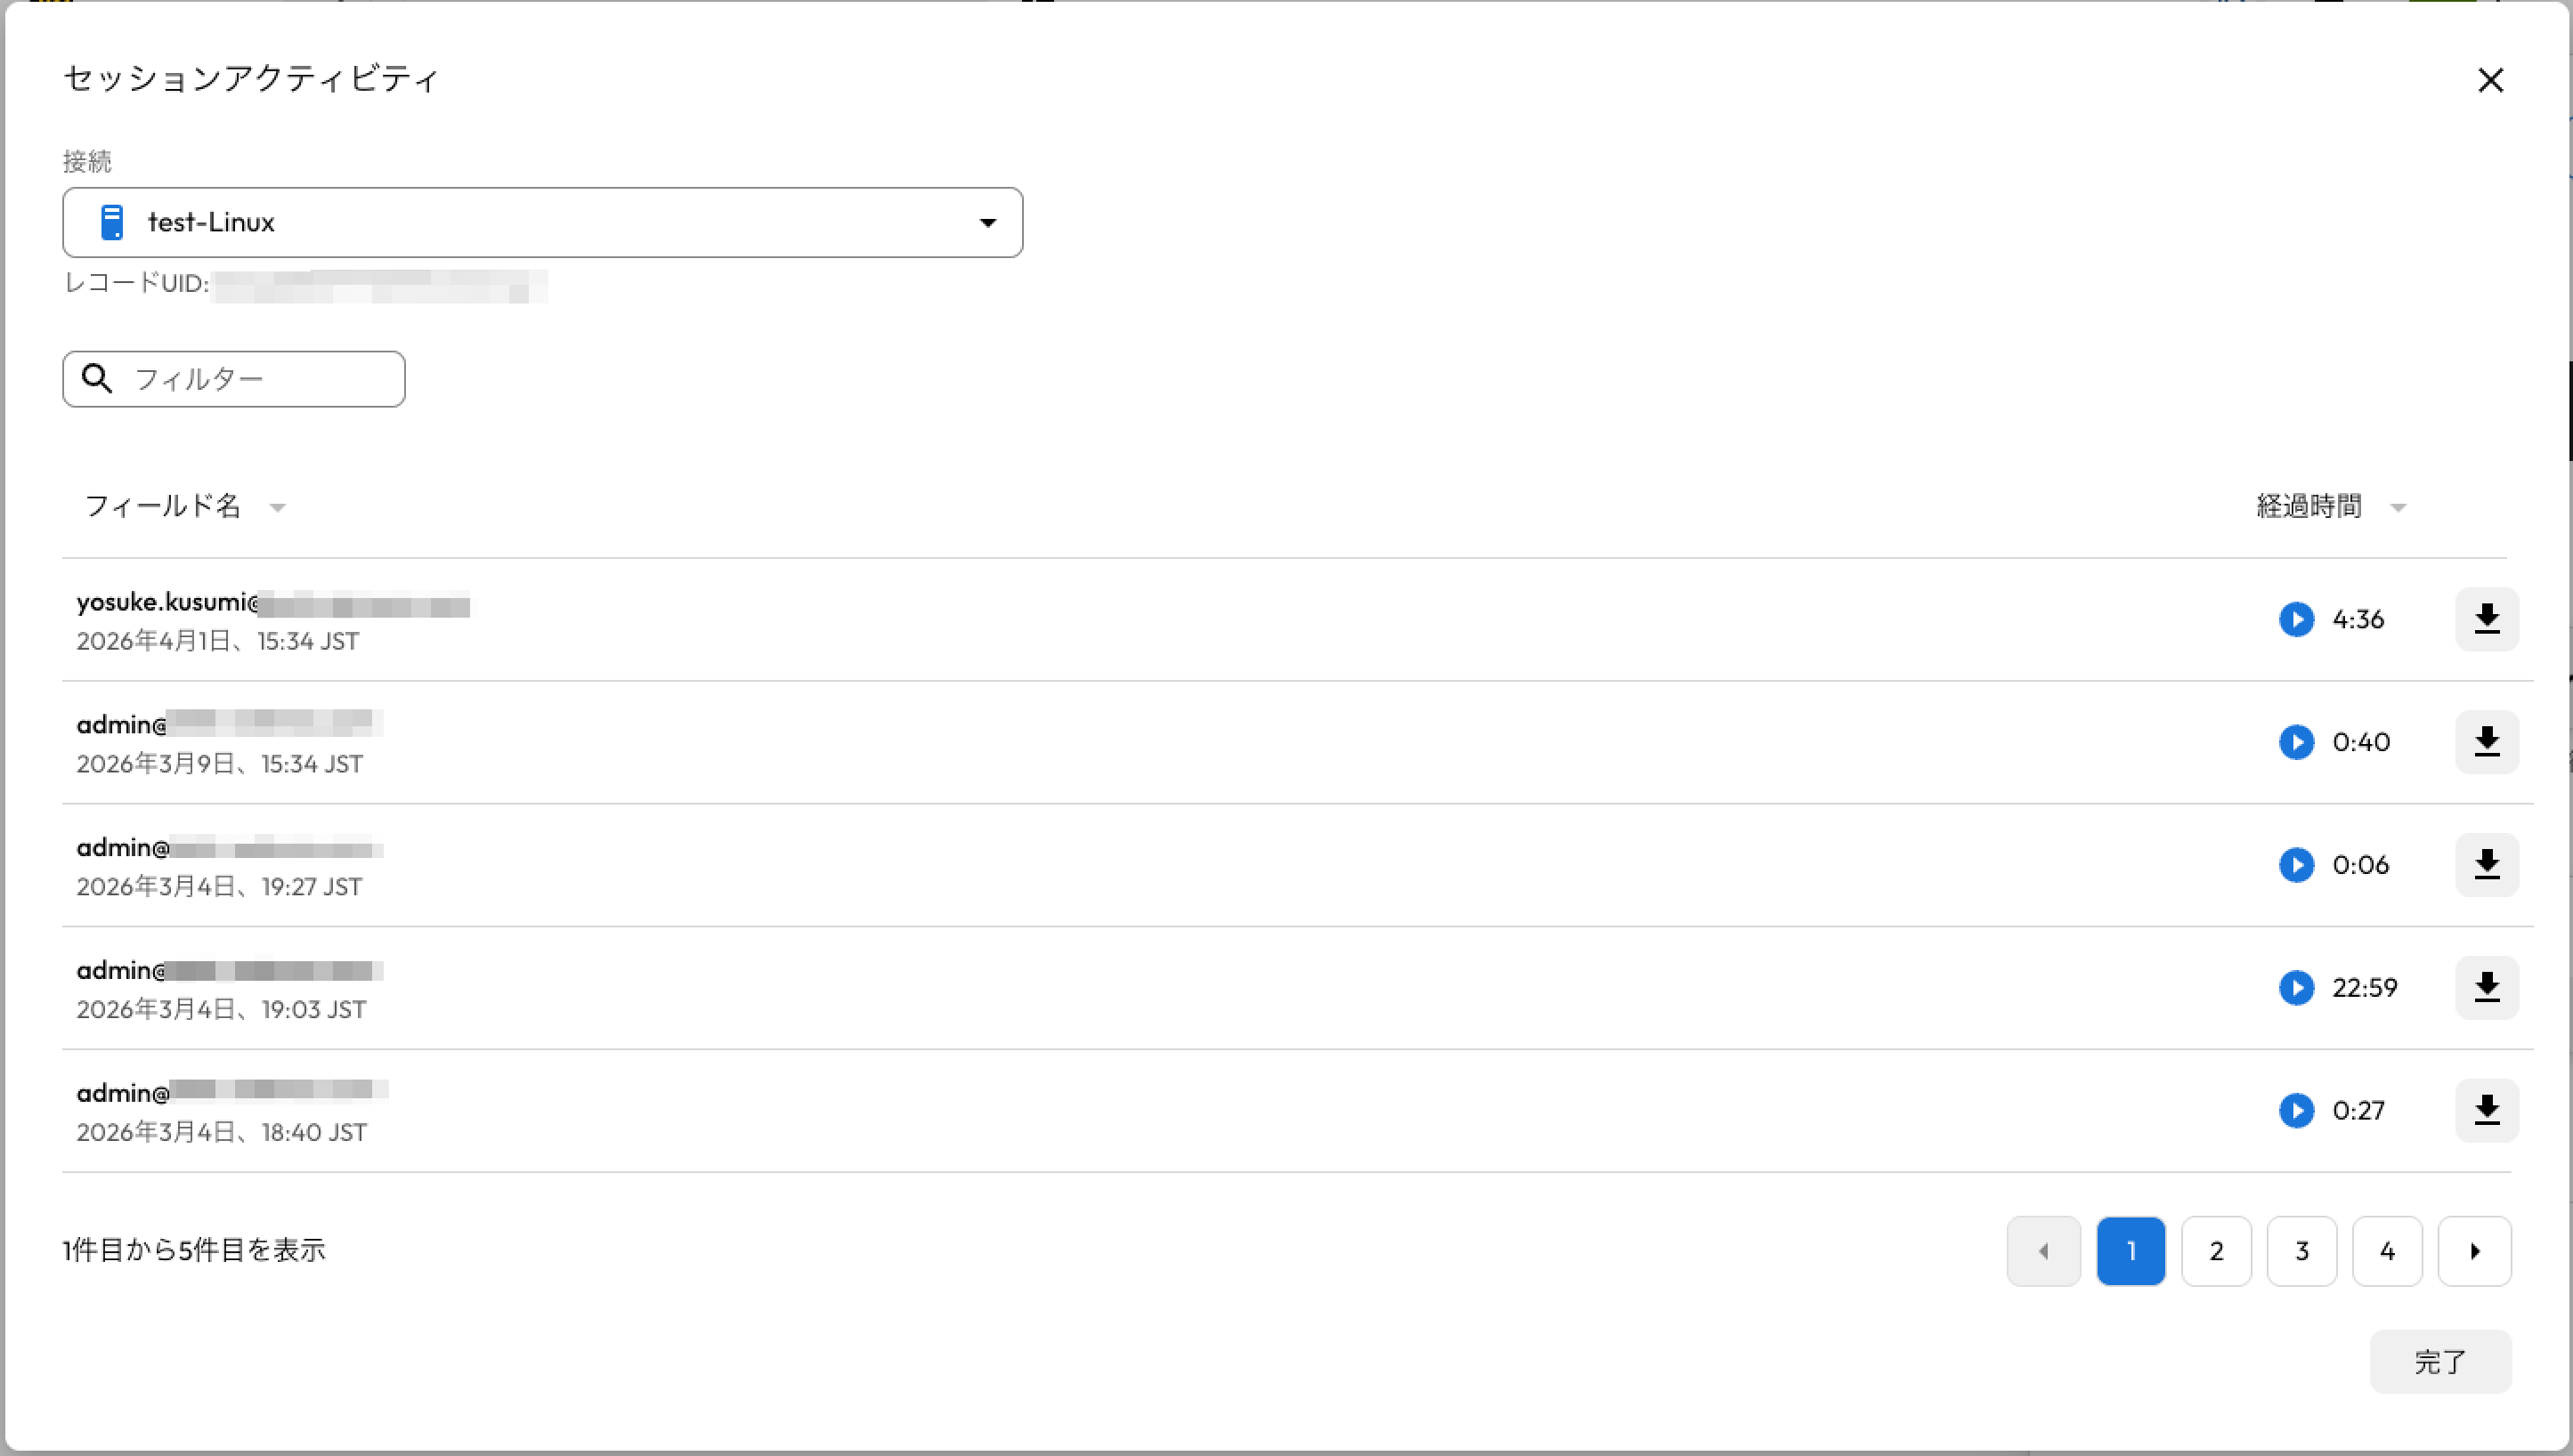Click the 完了 button
Viewport: 2573px width, 1456px height.
(2440, 1361)
